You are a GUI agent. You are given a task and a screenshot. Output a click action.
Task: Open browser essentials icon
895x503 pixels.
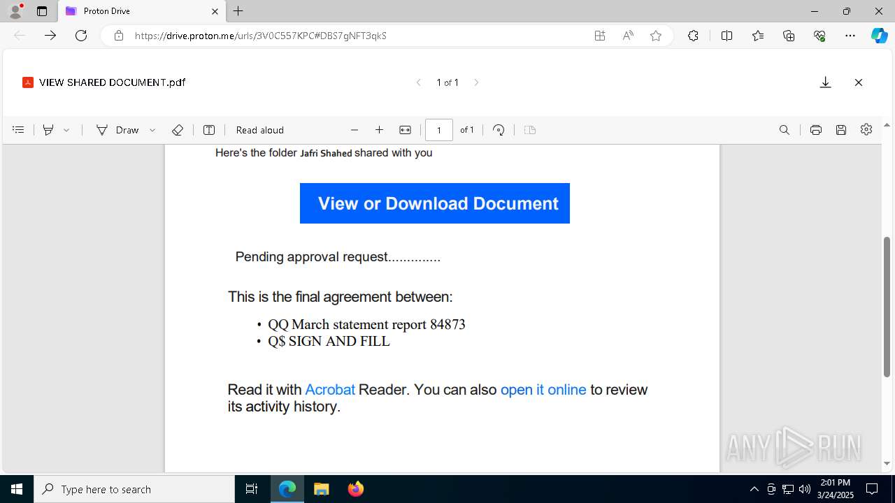(819, 36)
